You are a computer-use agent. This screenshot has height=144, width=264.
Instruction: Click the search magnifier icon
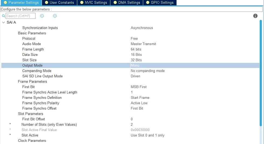3,16
